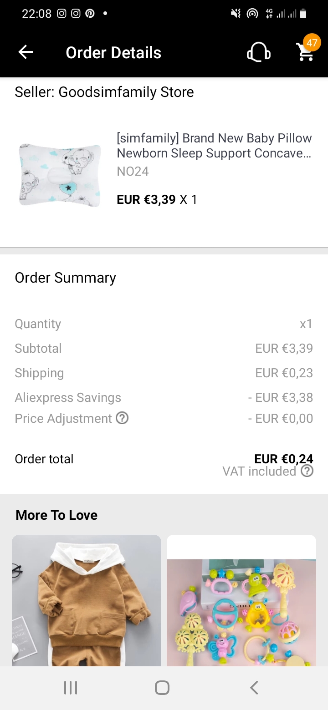The height and width of the screenshot is (710, 328).
Task: Tap the item price EUR €3,39
Action: tap(146, 199)
